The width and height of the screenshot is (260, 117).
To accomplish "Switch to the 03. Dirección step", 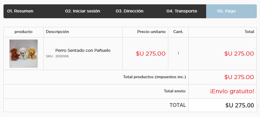I will [x=130, y=11].
